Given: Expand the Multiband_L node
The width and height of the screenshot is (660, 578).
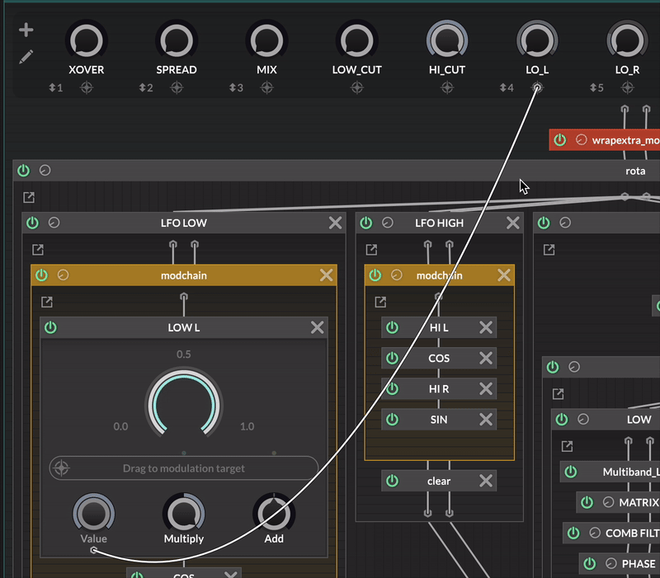Looking at the screenshot, I should (630, 472).
